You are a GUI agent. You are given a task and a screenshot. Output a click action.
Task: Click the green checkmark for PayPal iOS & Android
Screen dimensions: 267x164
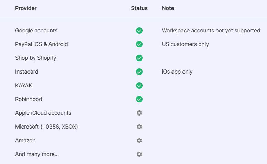tap(139, 44)
